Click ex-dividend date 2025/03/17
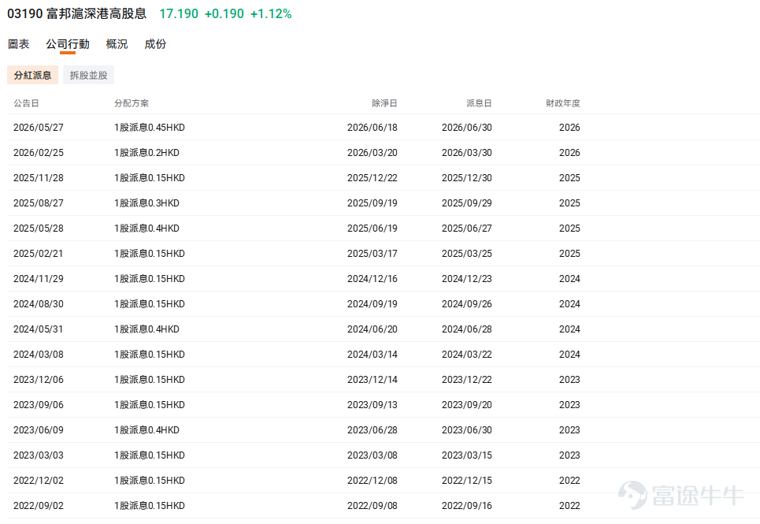This screenshot has width=760, height=524. pyautogui.click(x=373, y=254)
